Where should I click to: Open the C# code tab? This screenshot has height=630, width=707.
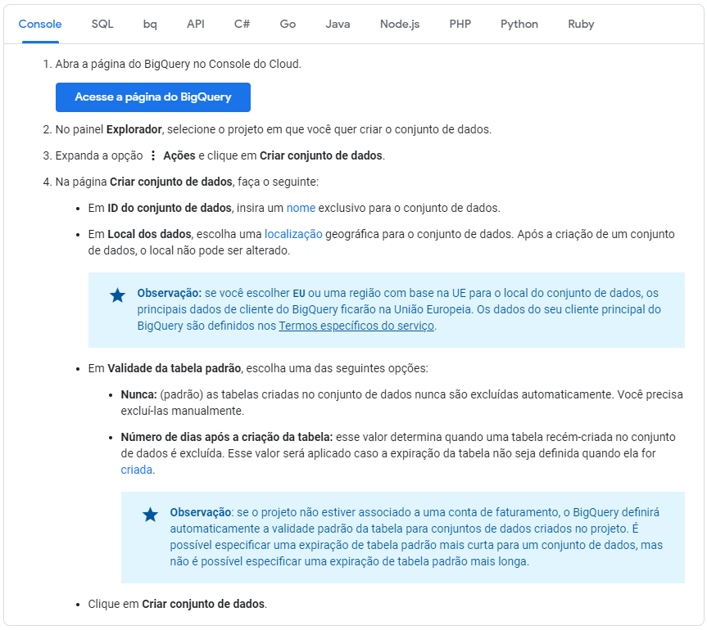242,25
